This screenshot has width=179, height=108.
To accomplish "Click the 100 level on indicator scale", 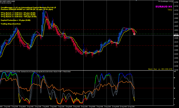I will [x=175, y=71].
